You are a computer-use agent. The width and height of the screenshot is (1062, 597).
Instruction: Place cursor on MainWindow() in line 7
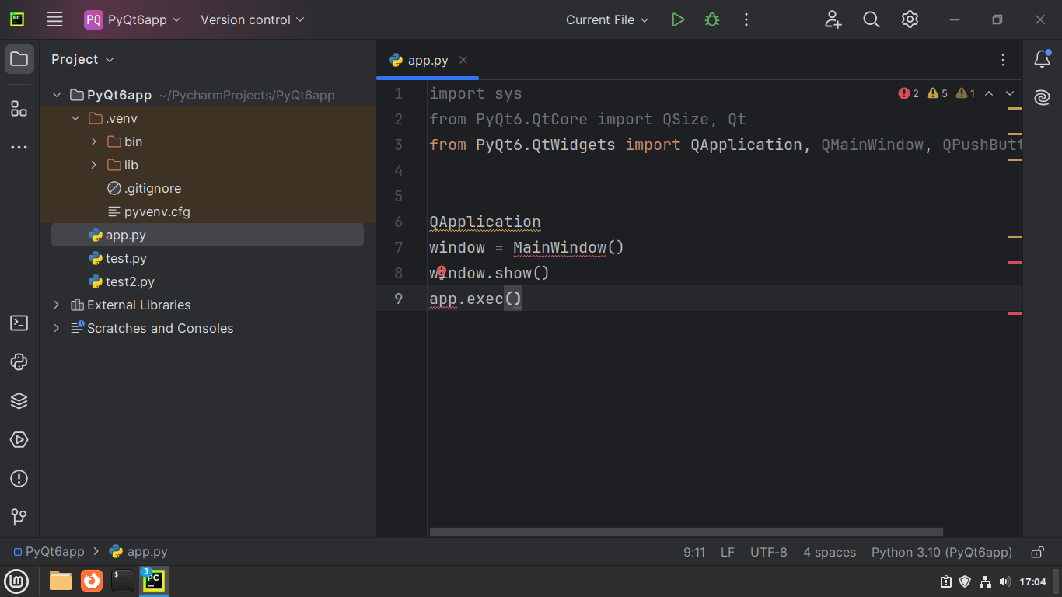[568, 247]
